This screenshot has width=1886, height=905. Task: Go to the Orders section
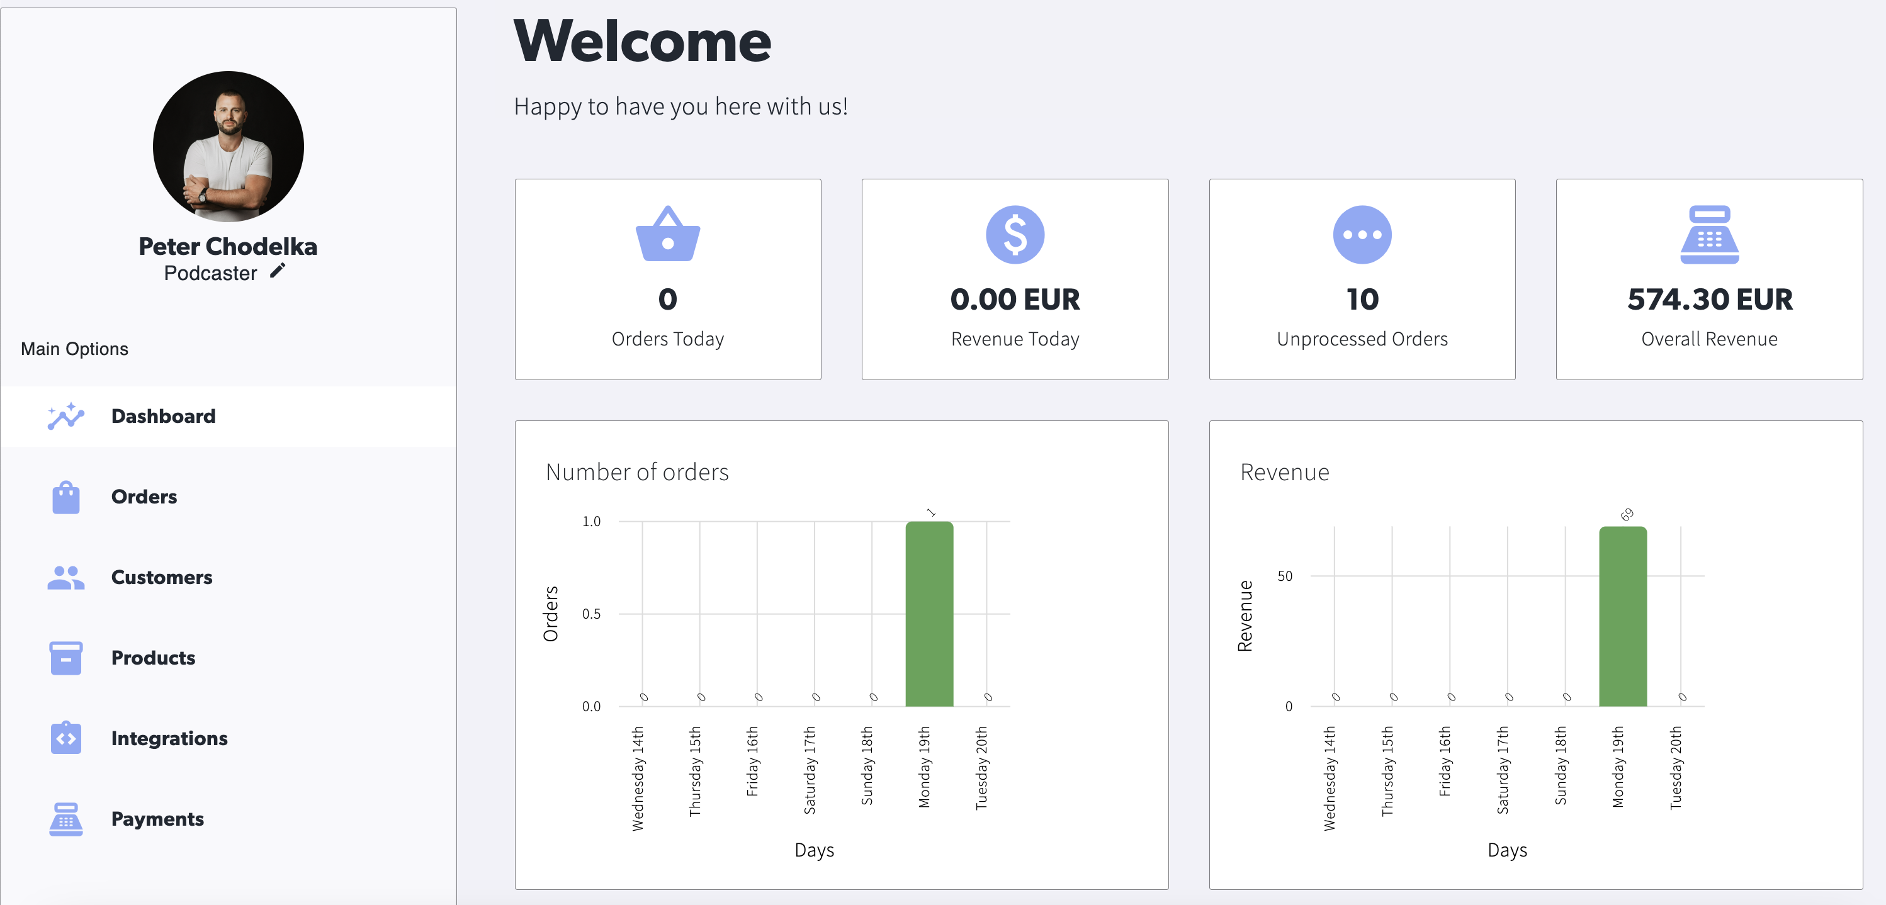[x=229, y=497]
